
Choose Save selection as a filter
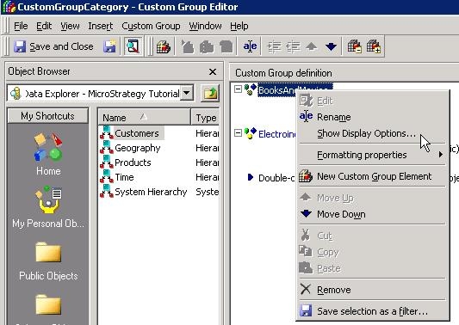(372, 311)
